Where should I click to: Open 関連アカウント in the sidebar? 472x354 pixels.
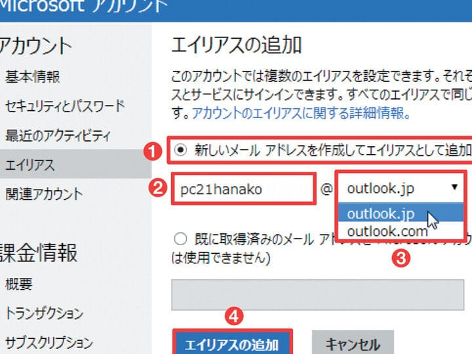pyautogui.click(x=44, y=194)
